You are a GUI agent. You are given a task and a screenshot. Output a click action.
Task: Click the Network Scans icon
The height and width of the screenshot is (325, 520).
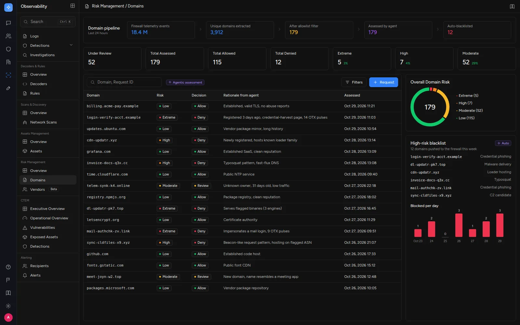coord(25,123)
